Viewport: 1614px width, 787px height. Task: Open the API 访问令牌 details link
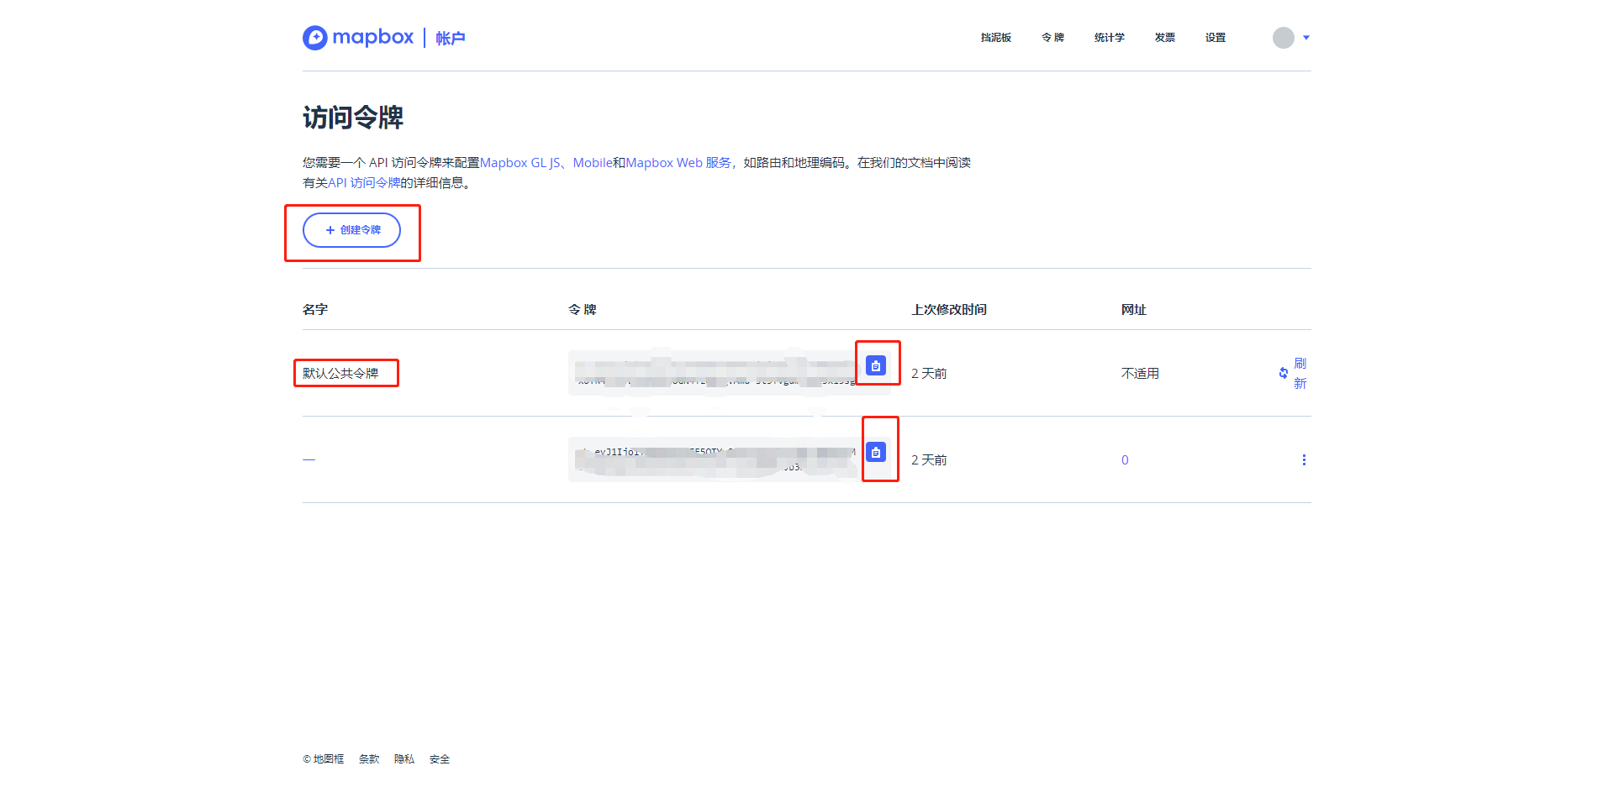[364, 183]
